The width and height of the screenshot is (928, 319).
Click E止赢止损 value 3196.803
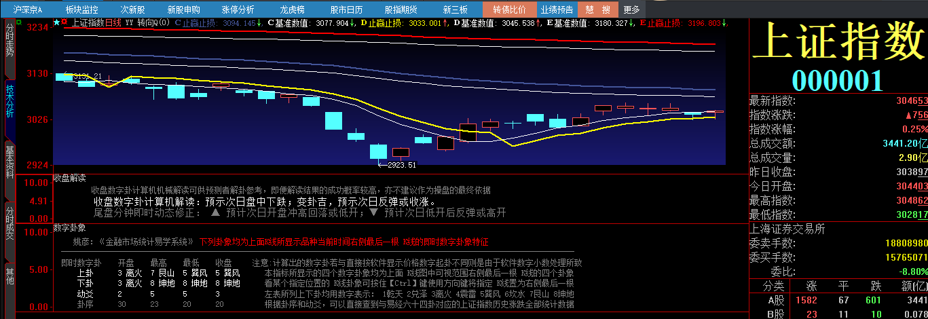pyautogui.click(x=704, y=22)
